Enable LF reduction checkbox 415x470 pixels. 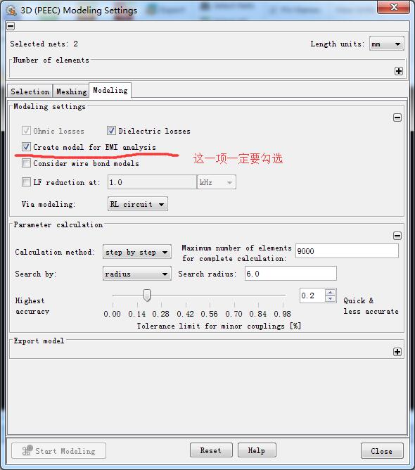click(26, 182)
